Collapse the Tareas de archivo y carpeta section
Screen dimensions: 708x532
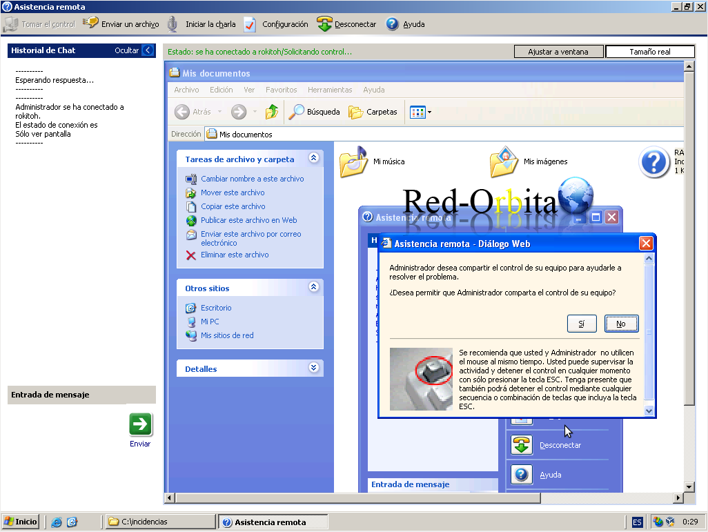[314, 157]
